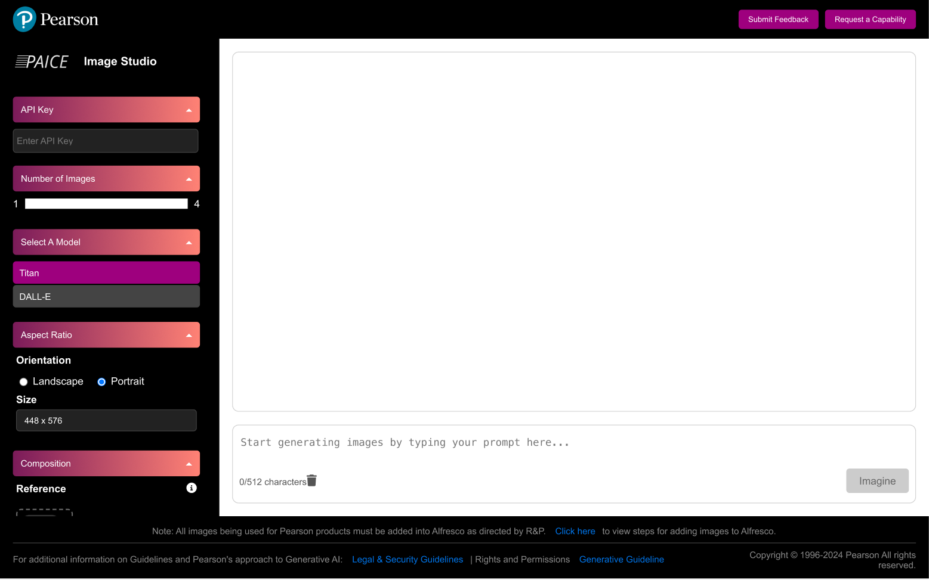This screenshot has width=929, height=580.
Task: Collapse the API Key section
Action: pyautogui.click(x=106, y=110)
